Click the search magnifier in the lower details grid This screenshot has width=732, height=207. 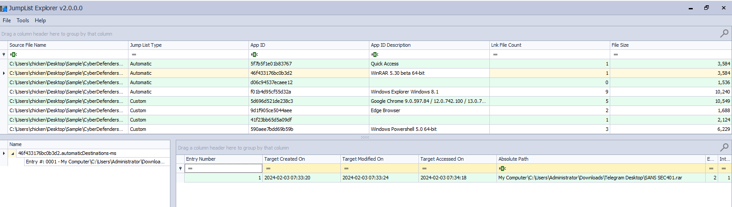coord(724,147)
